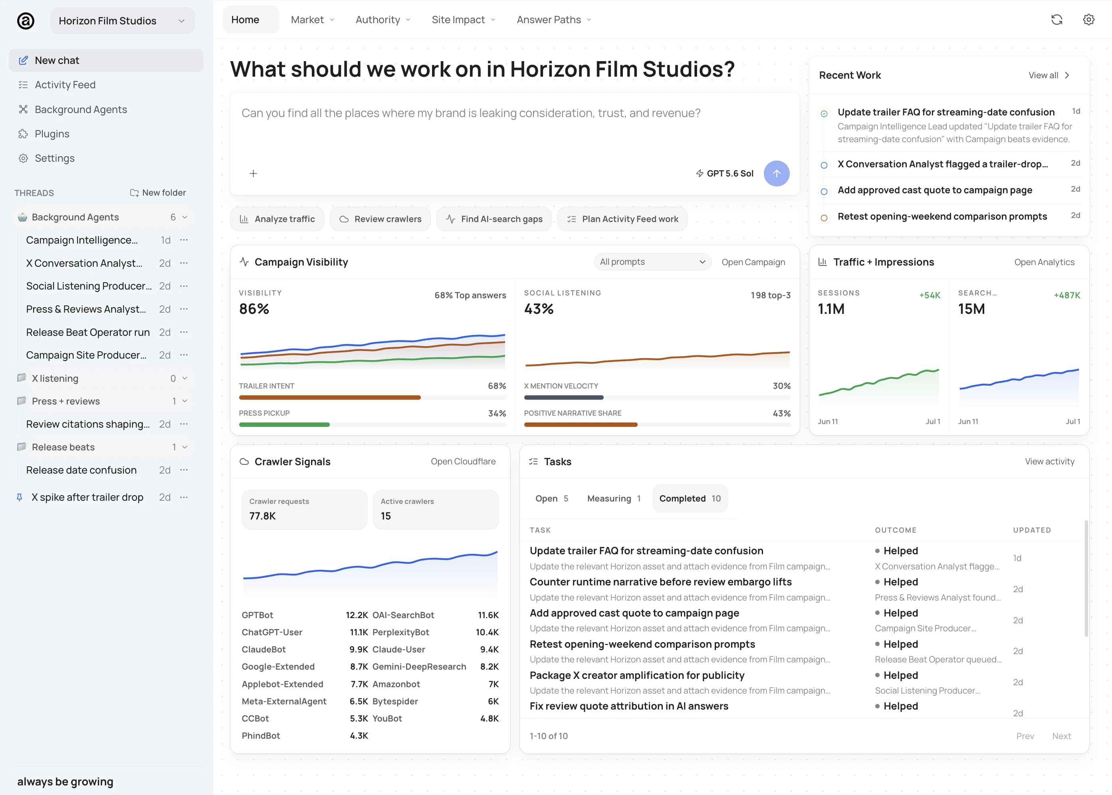Click the Plugins puzzle icon
Viewport: 1112px width, 795px height.
point(23,134)
